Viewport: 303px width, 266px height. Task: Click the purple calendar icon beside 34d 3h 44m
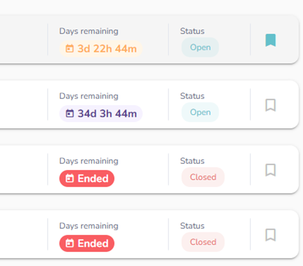pyautogui.click(x=70, y=114)
